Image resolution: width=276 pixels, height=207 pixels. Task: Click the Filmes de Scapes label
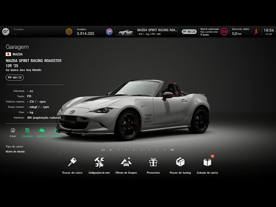click(126, 172)
